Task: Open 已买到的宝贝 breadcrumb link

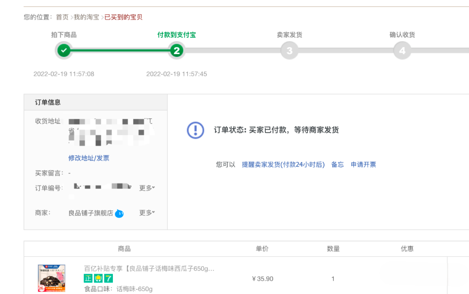Action: [123, 17]
